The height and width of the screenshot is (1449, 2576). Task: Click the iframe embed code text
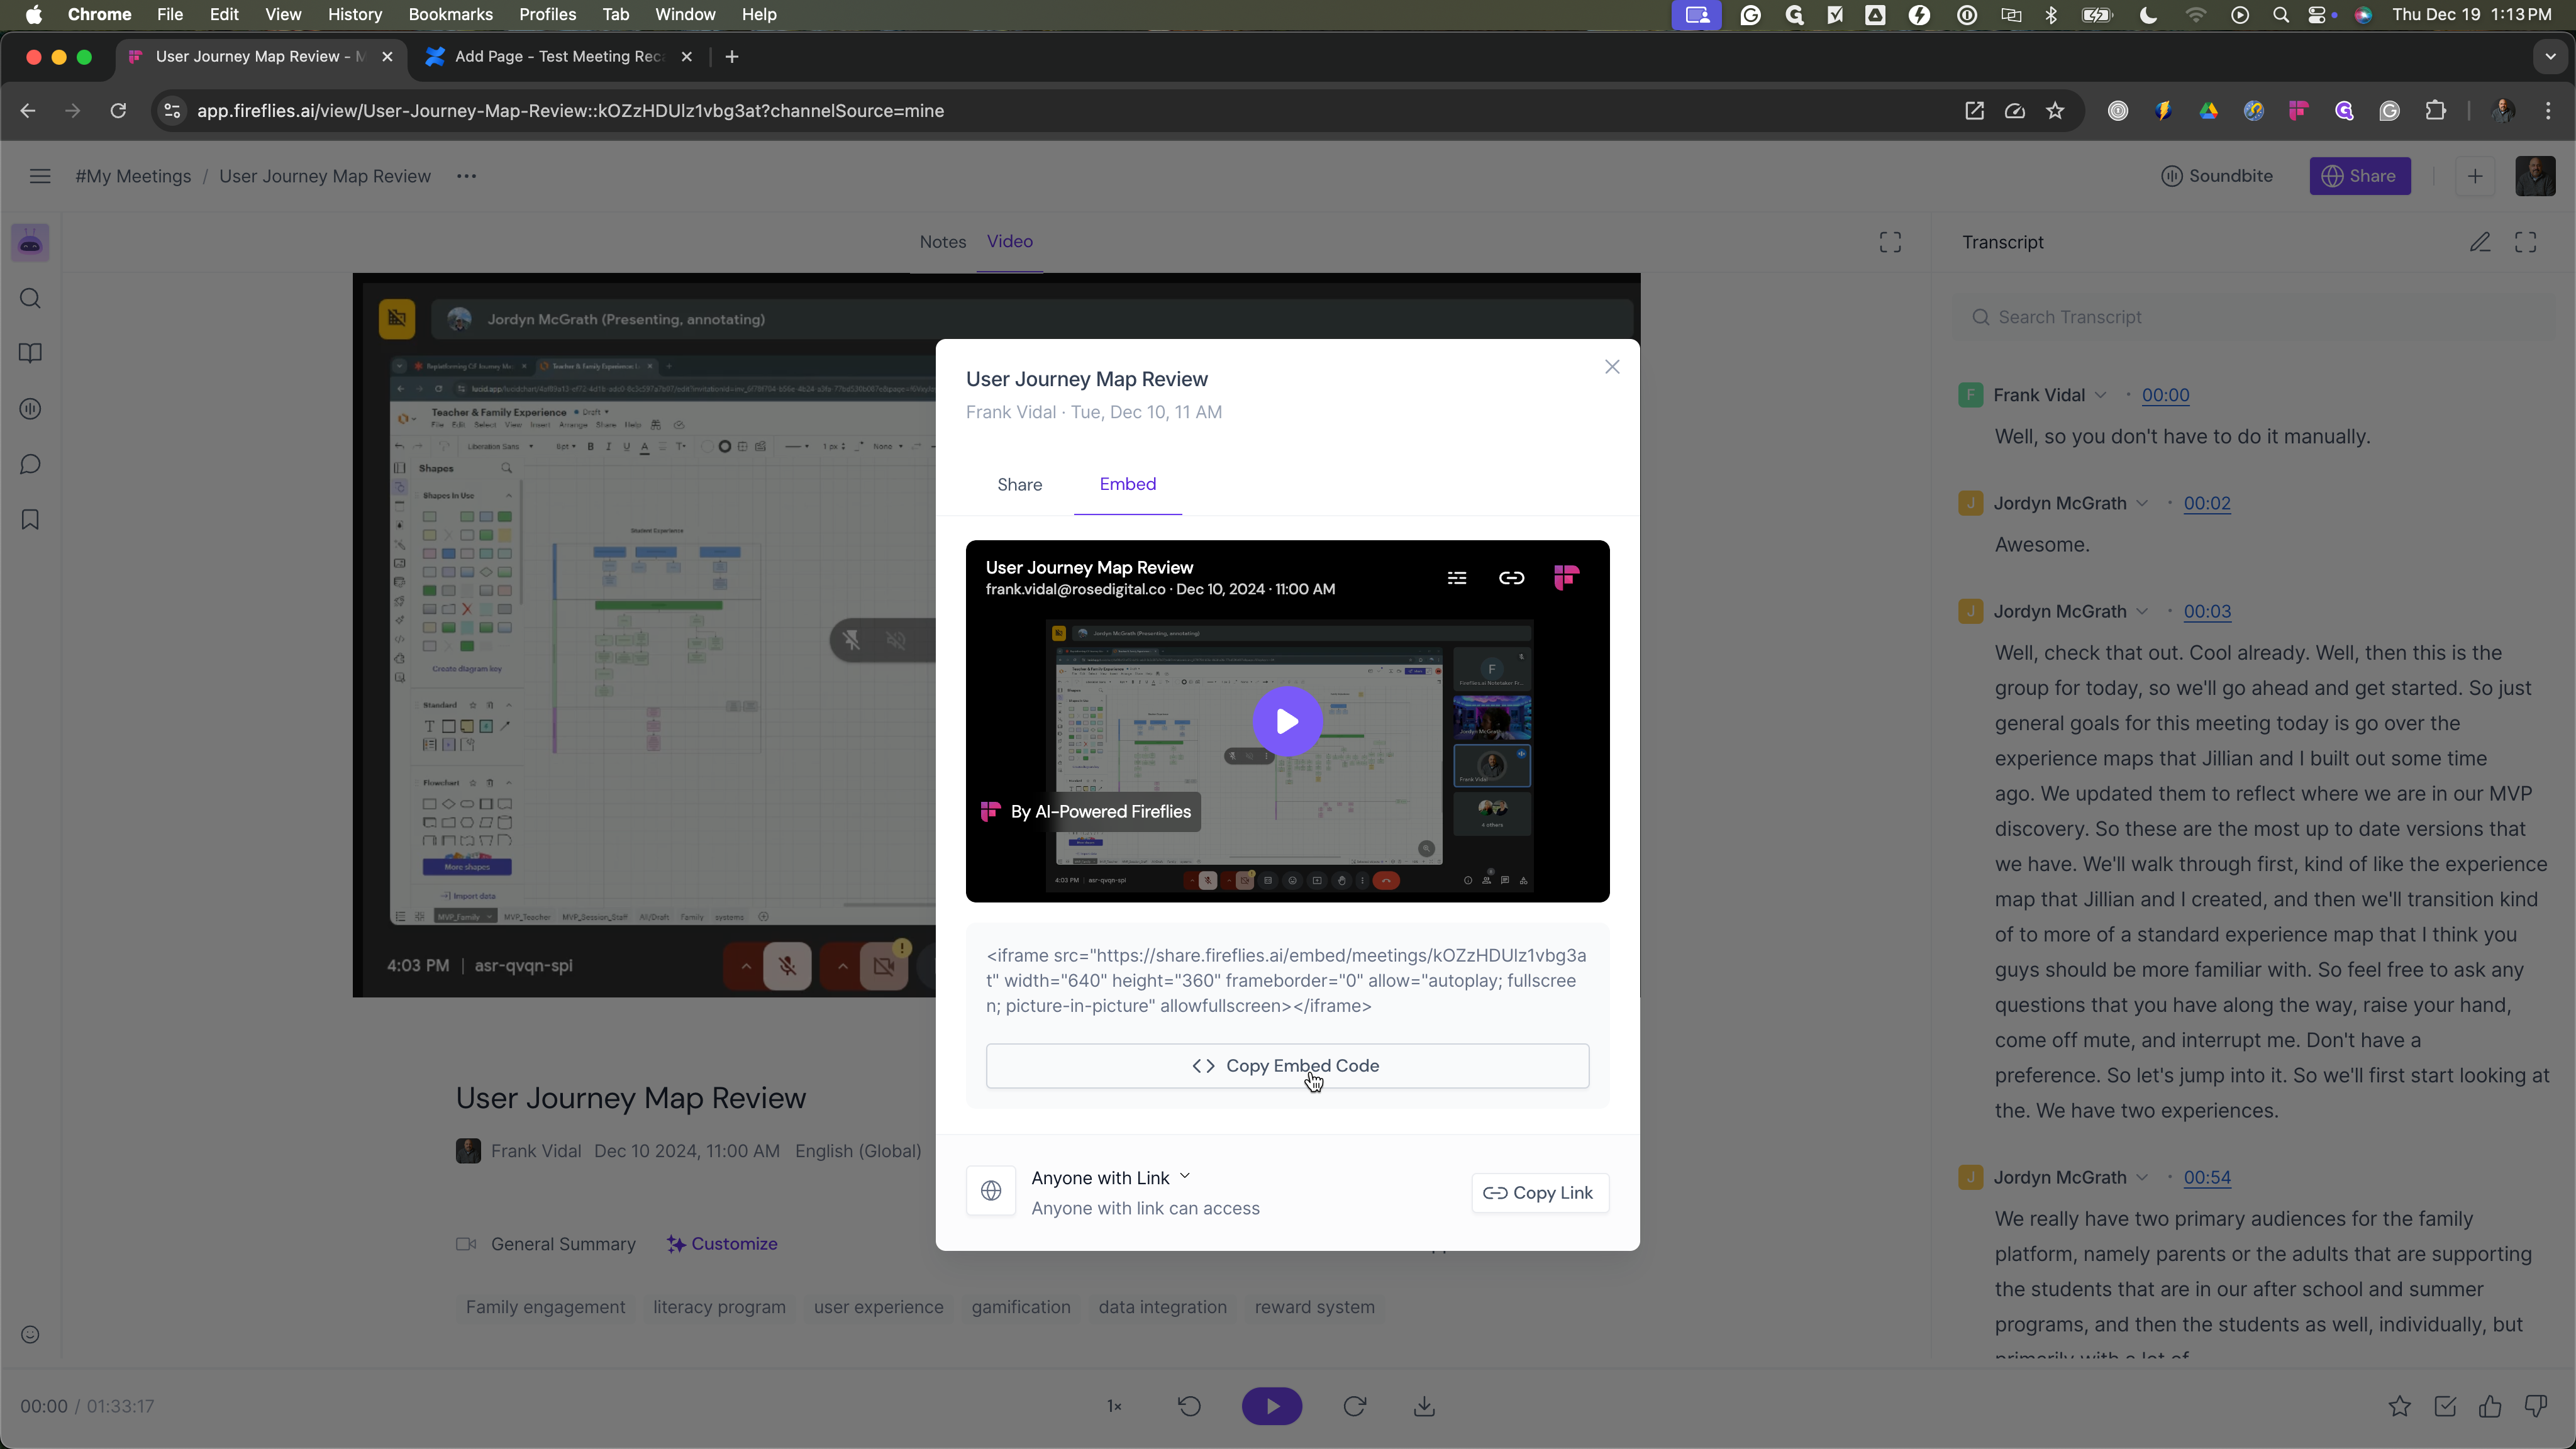tap(1286, 981)
